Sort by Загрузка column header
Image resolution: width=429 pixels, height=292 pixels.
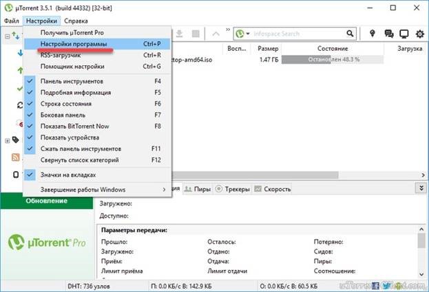click(x=410, y=49)
